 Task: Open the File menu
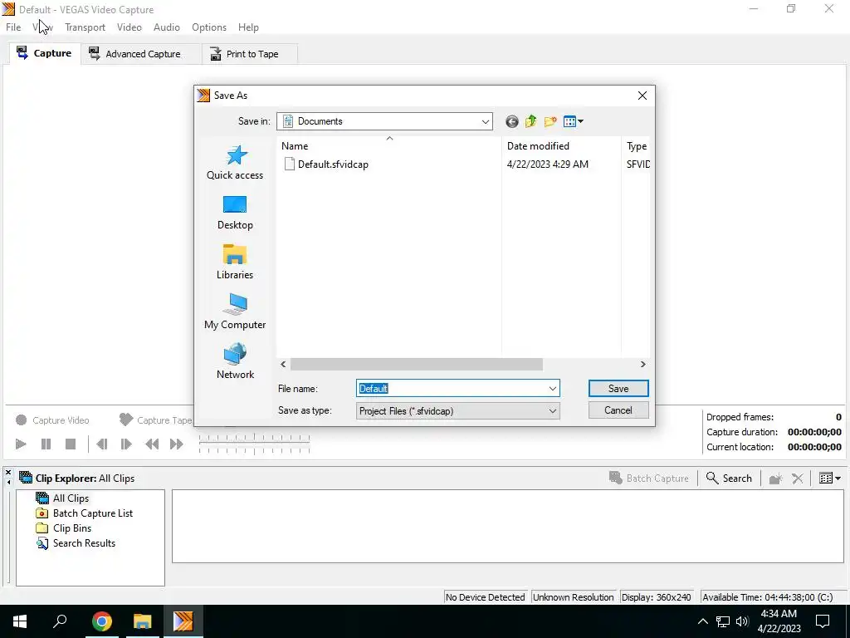coord(13,27)
